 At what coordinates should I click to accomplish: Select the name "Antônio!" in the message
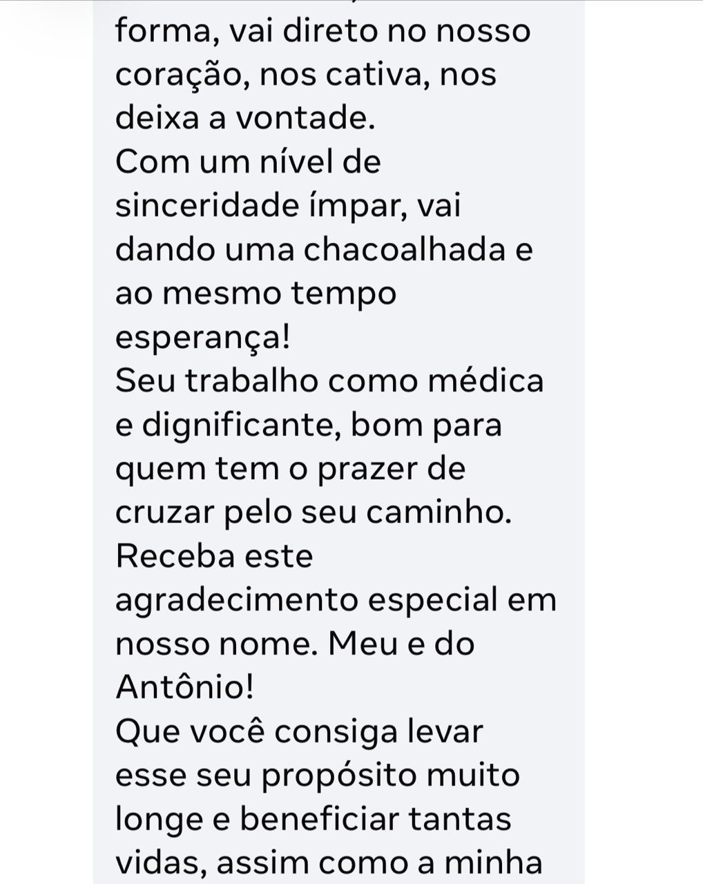coord(184,687)
